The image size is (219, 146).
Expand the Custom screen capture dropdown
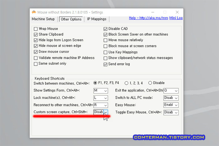coord(100,112)
